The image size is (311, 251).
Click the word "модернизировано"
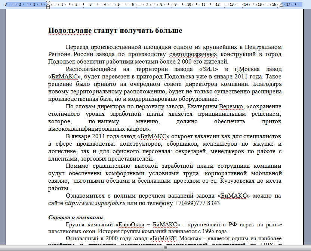pyautogui.click(x=152, y=99)
